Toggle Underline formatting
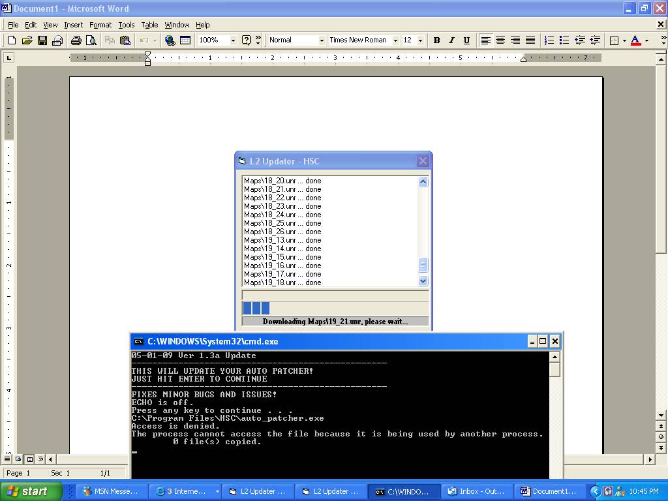Image resolution: width=668 pixels, height=501 pixels. tap(466, 40)
